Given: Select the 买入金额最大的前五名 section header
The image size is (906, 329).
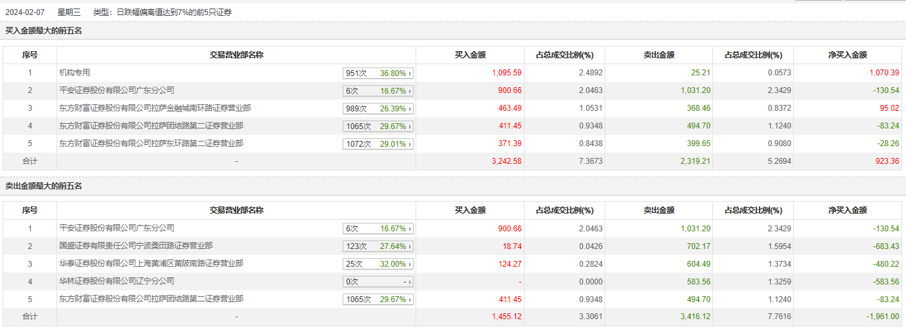Looking at the screenshot, I should coord(43,31).
